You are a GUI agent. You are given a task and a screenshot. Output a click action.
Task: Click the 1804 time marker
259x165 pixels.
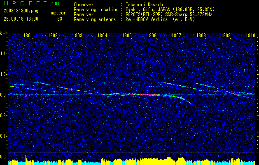pyautogui.click(x=103, y=35)
